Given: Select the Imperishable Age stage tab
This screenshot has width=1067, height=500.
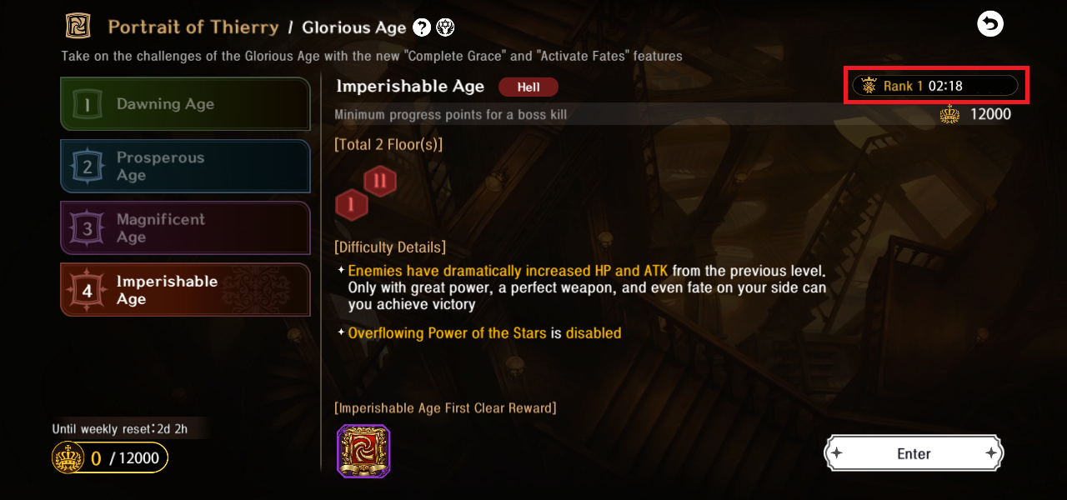Looking at the screenshot, I should coord(185,290).
